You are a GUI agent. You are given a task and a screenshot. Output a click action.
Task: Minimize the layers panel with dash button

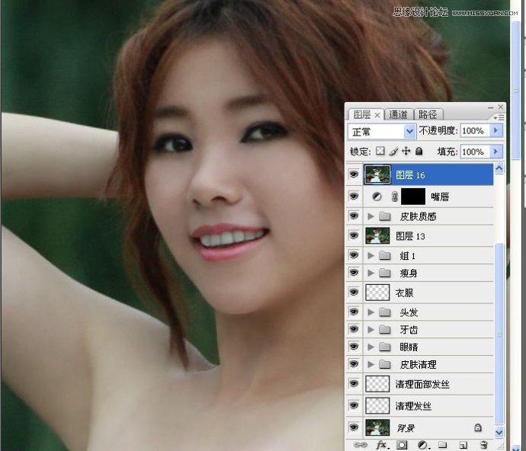coord(490,107)
